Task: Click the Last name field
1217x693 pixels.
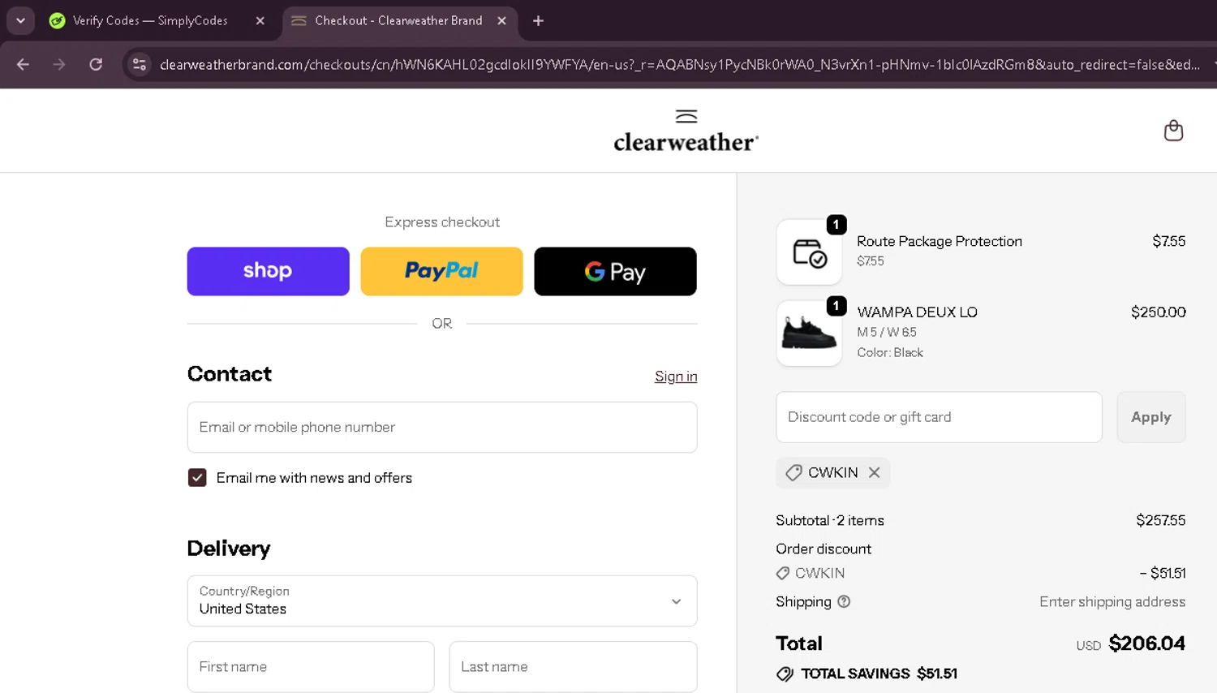Action: point(573,667)
